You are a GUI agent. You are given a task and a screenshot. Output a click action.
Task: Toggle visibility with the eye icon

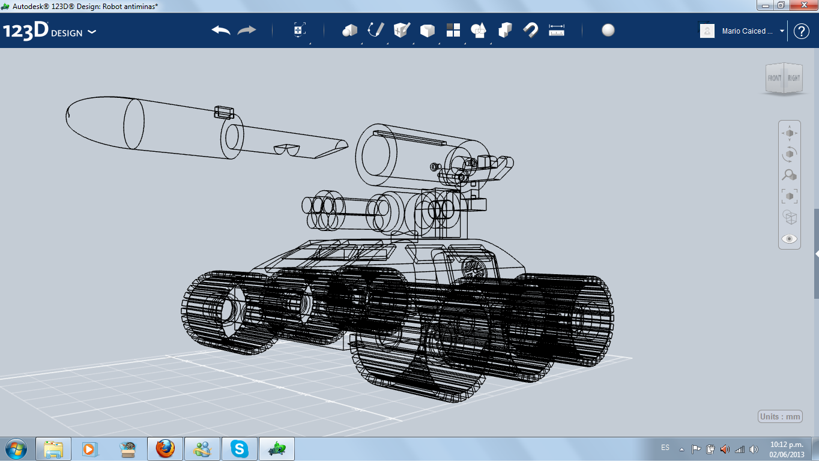790,239
